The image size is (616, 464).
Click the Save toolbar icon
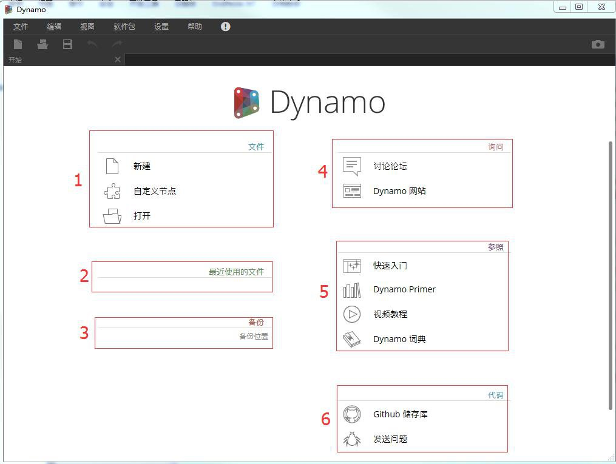click(x=67, y=44)
